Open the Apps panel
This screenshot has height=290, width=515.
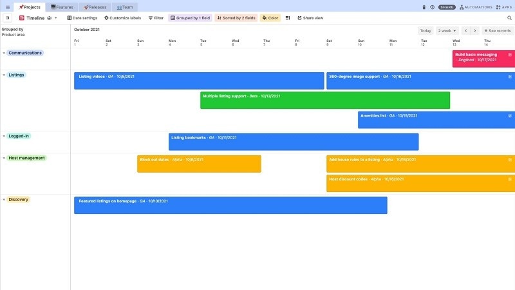coord(504,7)
